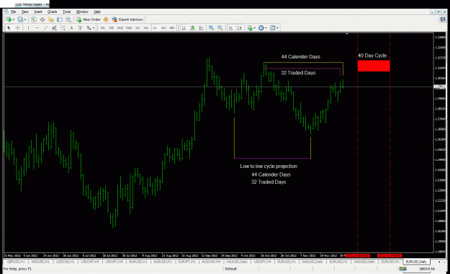The height and width of the screenshot is (274, 450).
Task: Open the Help menu
Action: click(x=97, y=12)
